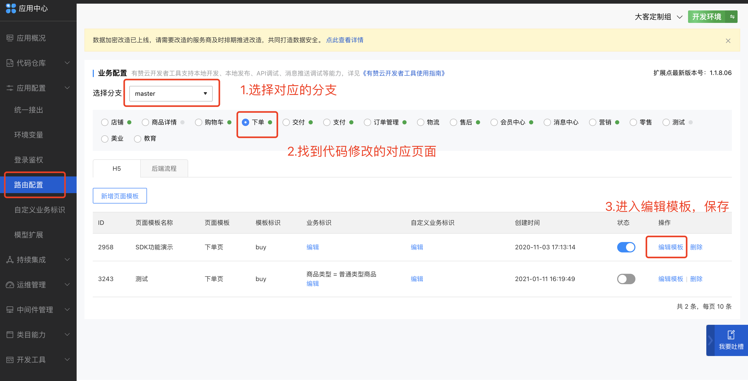748x381 pixels.
Task: Click the 代码仓库 sidebar icon
Action: pyautogui.click(x=10, y=63)
